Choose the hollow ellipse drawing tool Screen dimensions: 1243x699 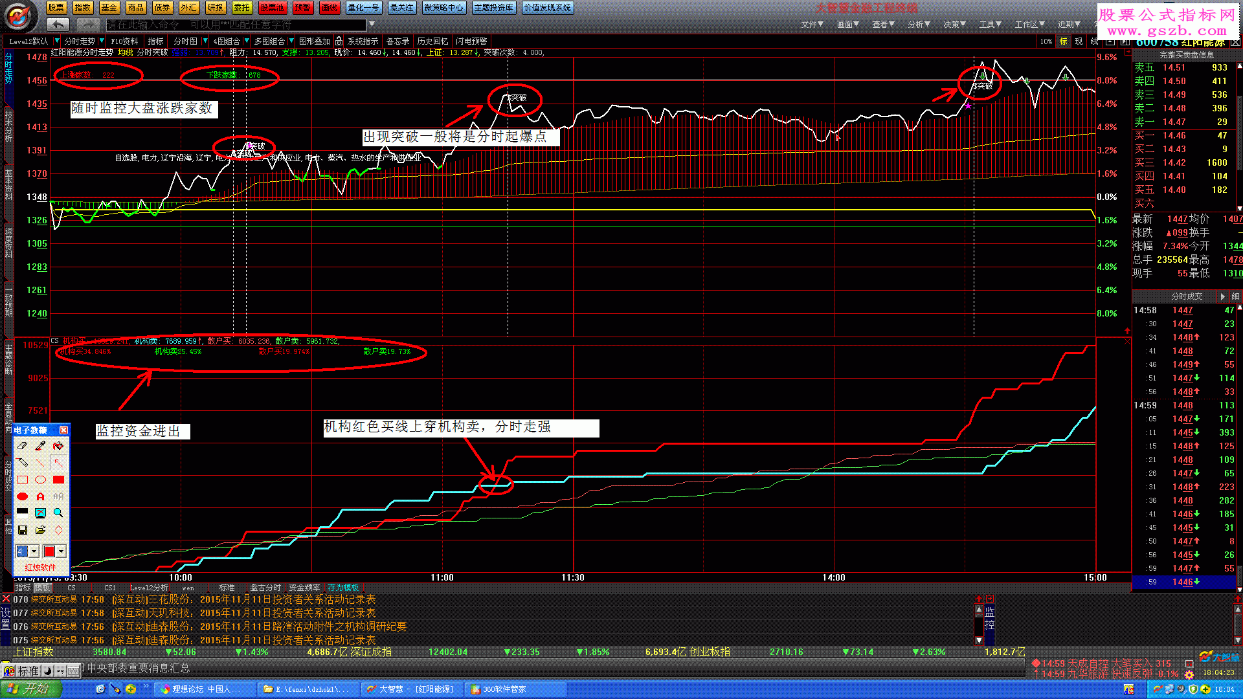(40, 480)
